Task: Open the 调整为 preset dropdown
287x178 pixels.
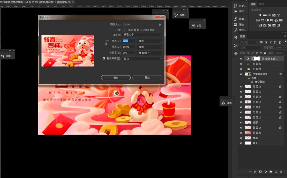Action: pos(142,35)
